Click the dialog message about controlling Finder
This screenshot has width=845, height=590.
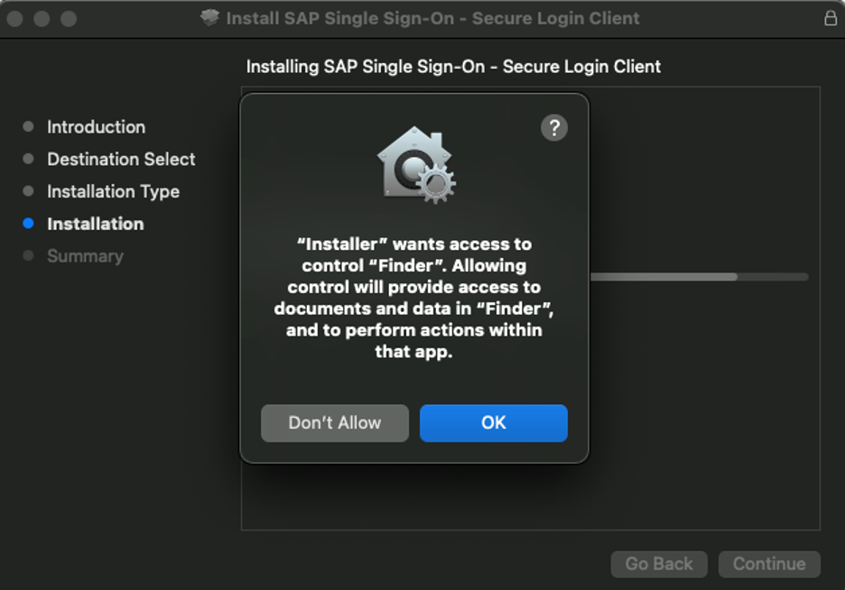pos(413,298)
